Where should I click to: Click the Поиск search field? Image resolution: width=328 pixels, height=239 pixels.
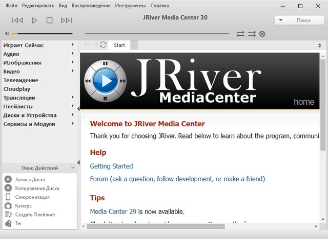pyautogui.click(x=300, y=20)
